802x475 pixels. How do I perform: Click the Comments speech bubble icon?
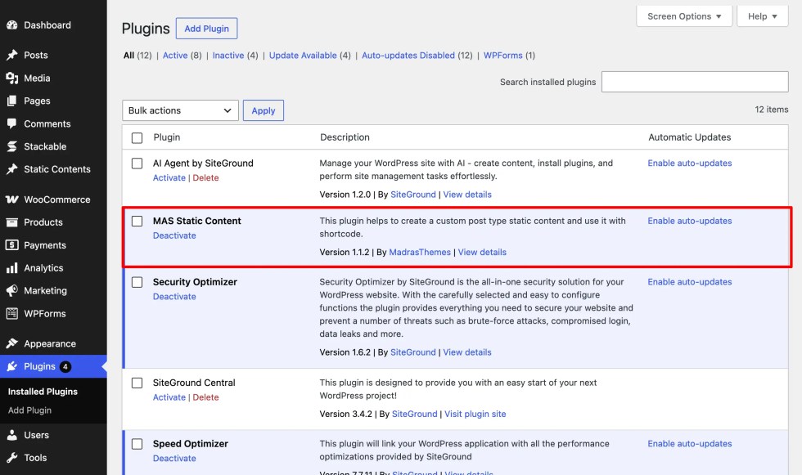11,123
